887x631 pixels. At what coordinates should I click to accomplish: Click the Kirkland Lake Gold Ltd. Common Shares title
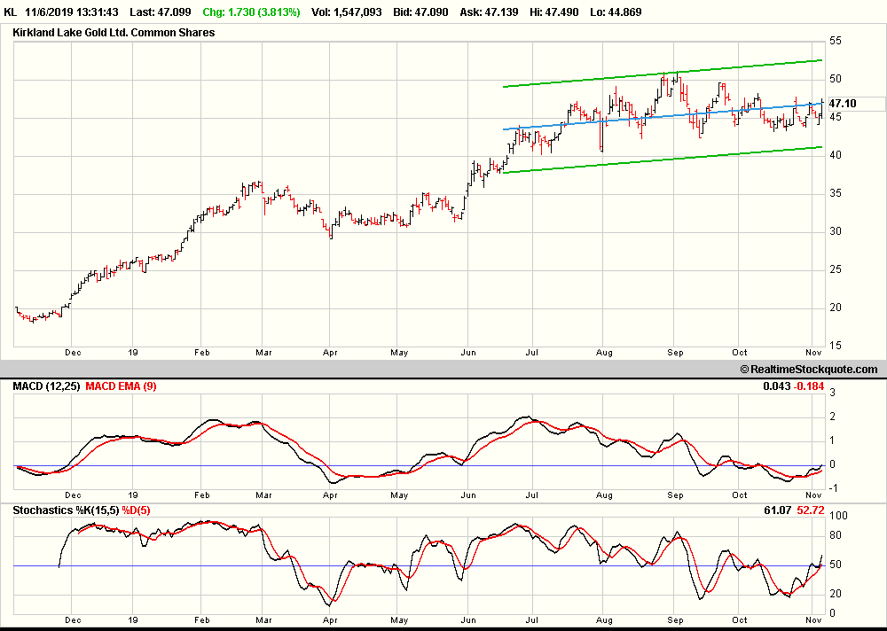(114, 33)
